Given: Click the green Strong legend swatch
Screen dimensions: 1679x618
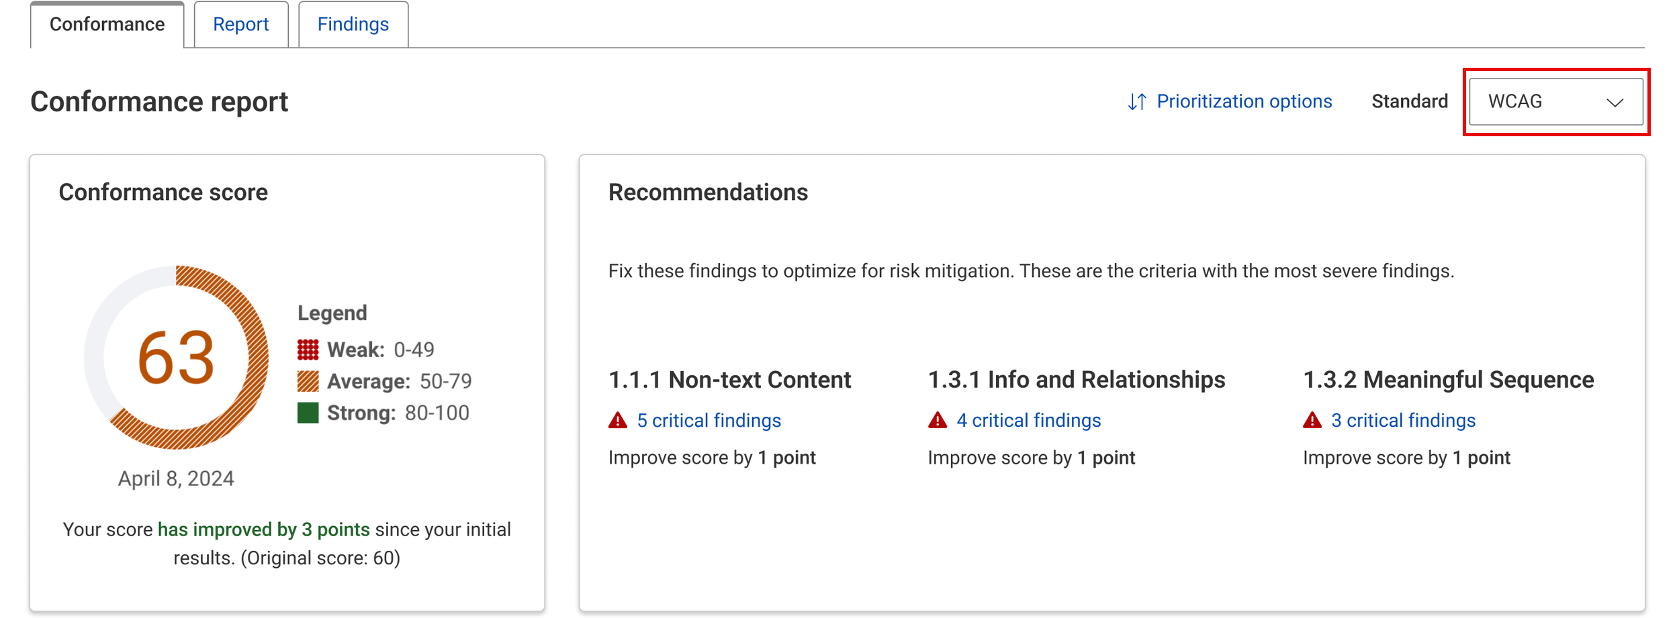Looking at the screenshot, I should pos(308,413).
